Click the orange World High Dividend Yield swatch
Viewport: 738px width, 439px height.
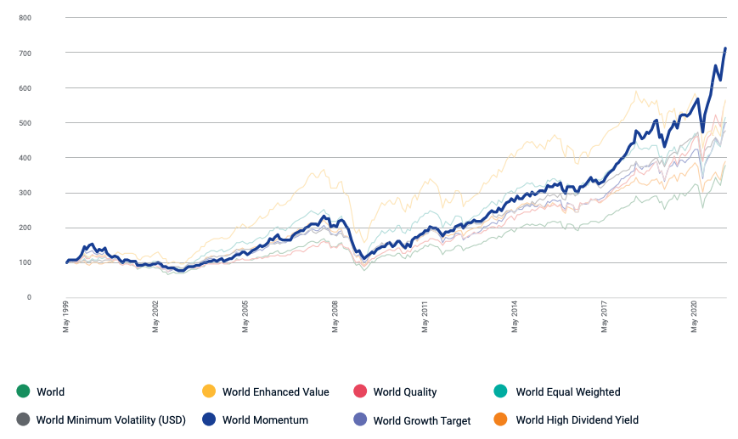coord(501,419)
